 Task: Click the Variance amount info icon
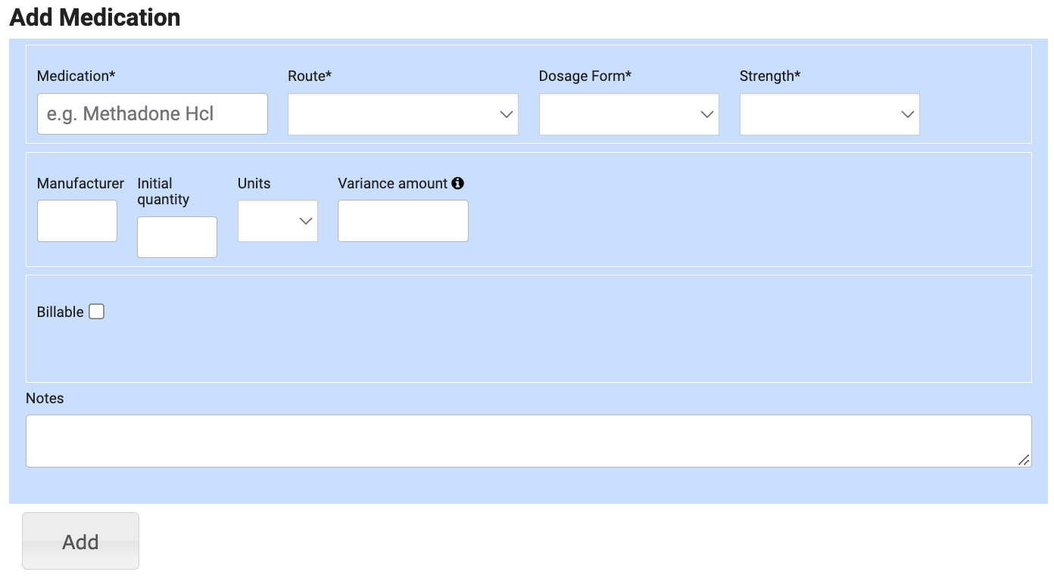457,183
